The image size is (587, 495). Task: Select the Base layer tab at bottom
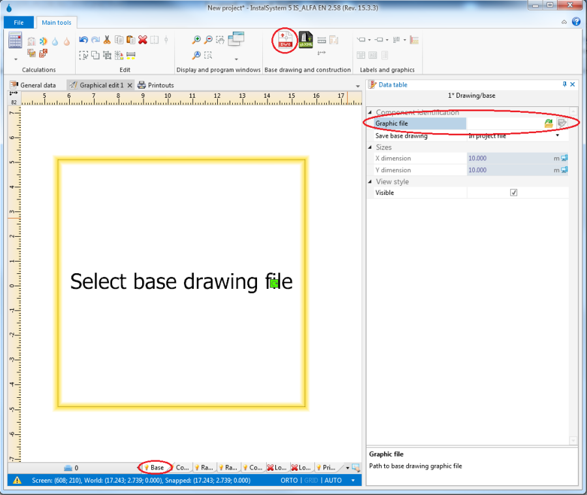click(x=157, y=468)
